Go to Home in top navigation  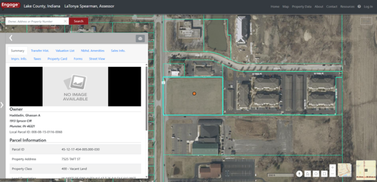(x=275, y=6)
